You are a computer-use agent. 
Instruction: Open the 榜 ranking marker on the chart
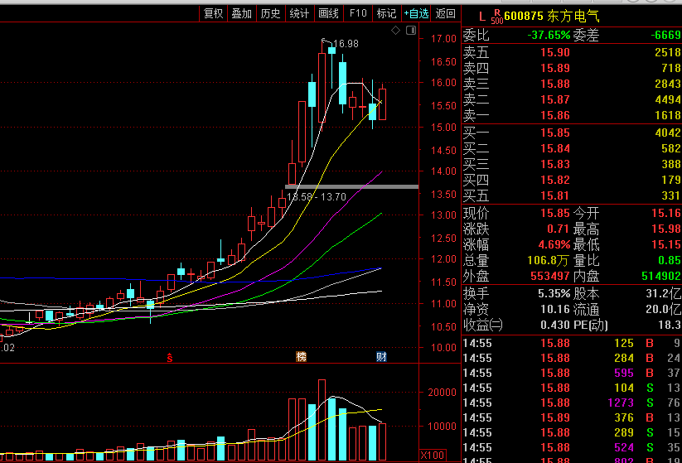301,357
